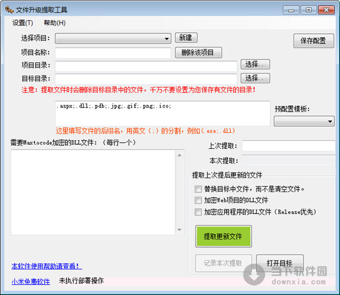340x295 pixels.
Task: Click the DLL list scroll up arrow
Action: [x=180, y=155]
